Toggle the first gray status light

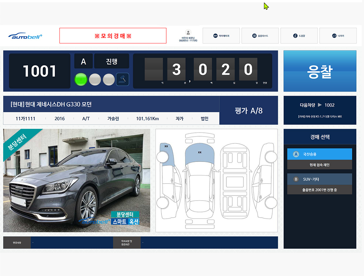coord(95,79)
